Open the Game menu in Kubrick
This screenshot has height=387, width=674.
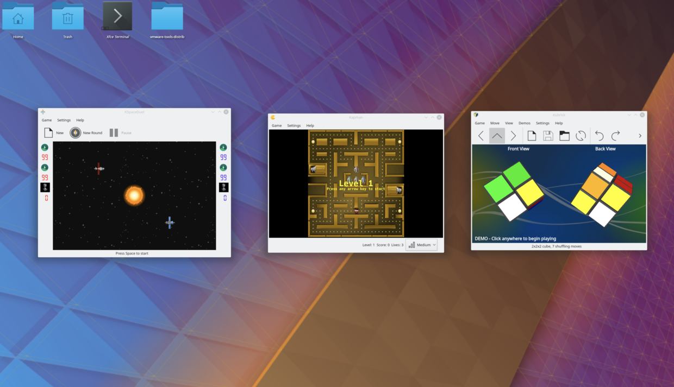click(x=479, y=123)
